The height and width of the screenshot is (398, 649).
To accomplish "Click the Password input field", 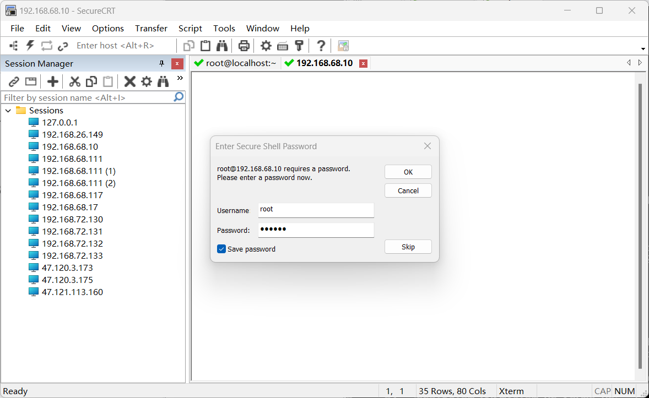I will (x=316, y=230).
